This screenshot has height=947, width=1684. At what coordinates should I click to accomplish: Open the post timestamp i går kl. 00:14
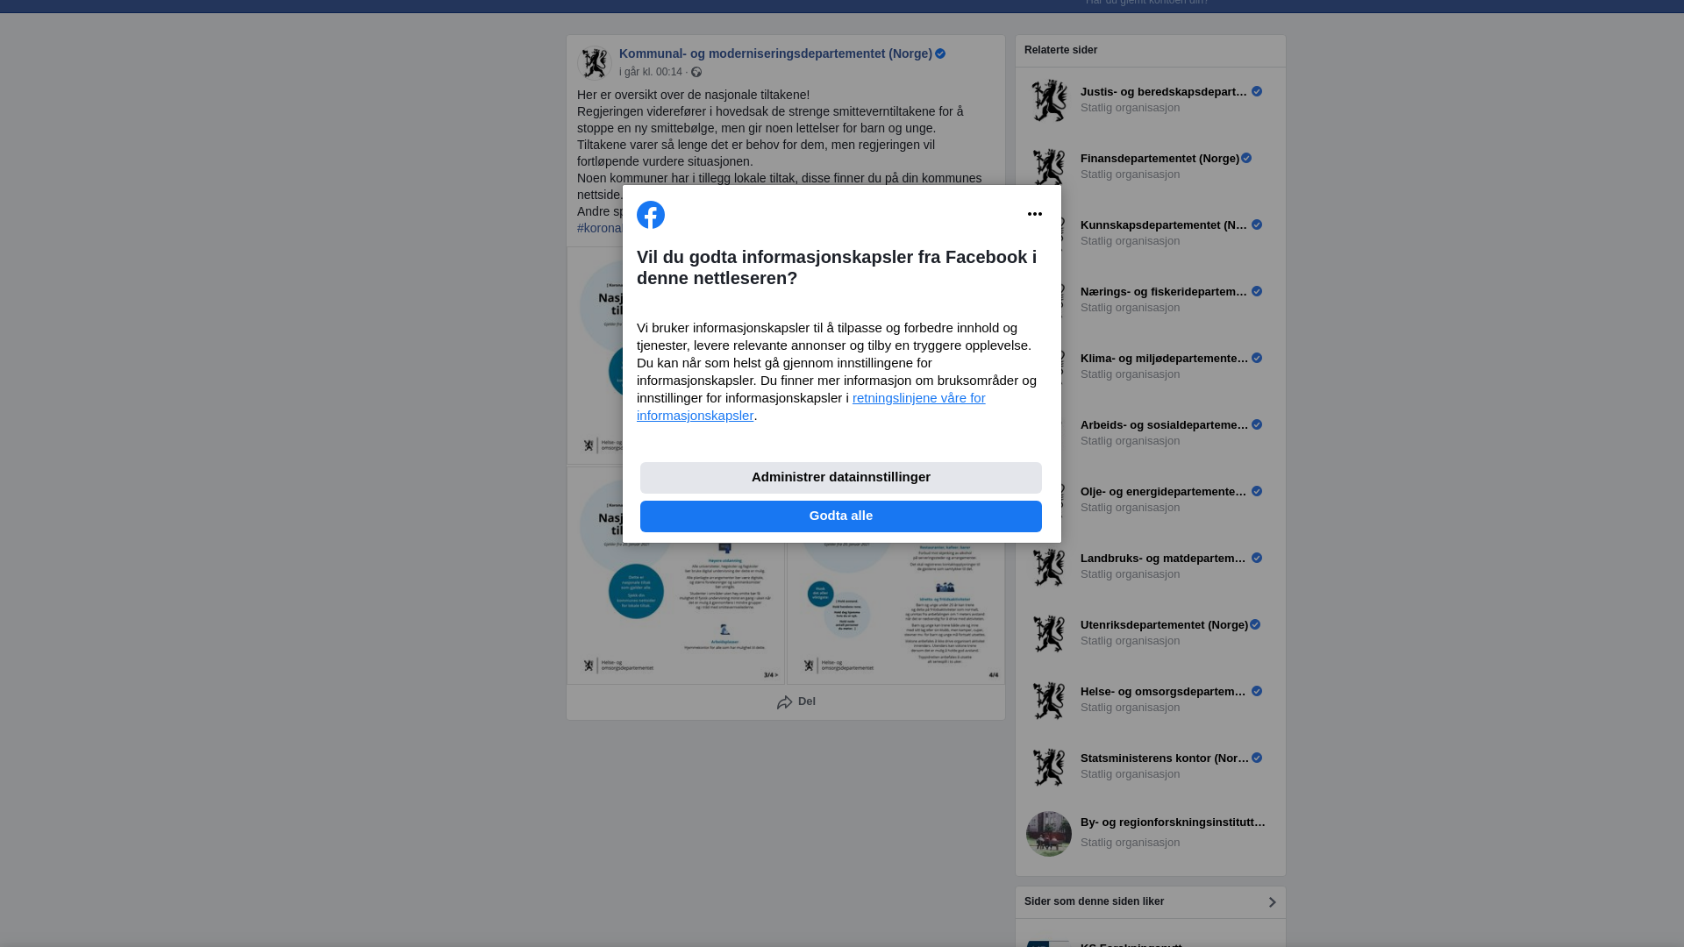[x=651, y=72]
